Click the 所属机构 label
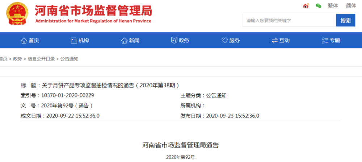 pyautogui.click(x=193, y=105)
